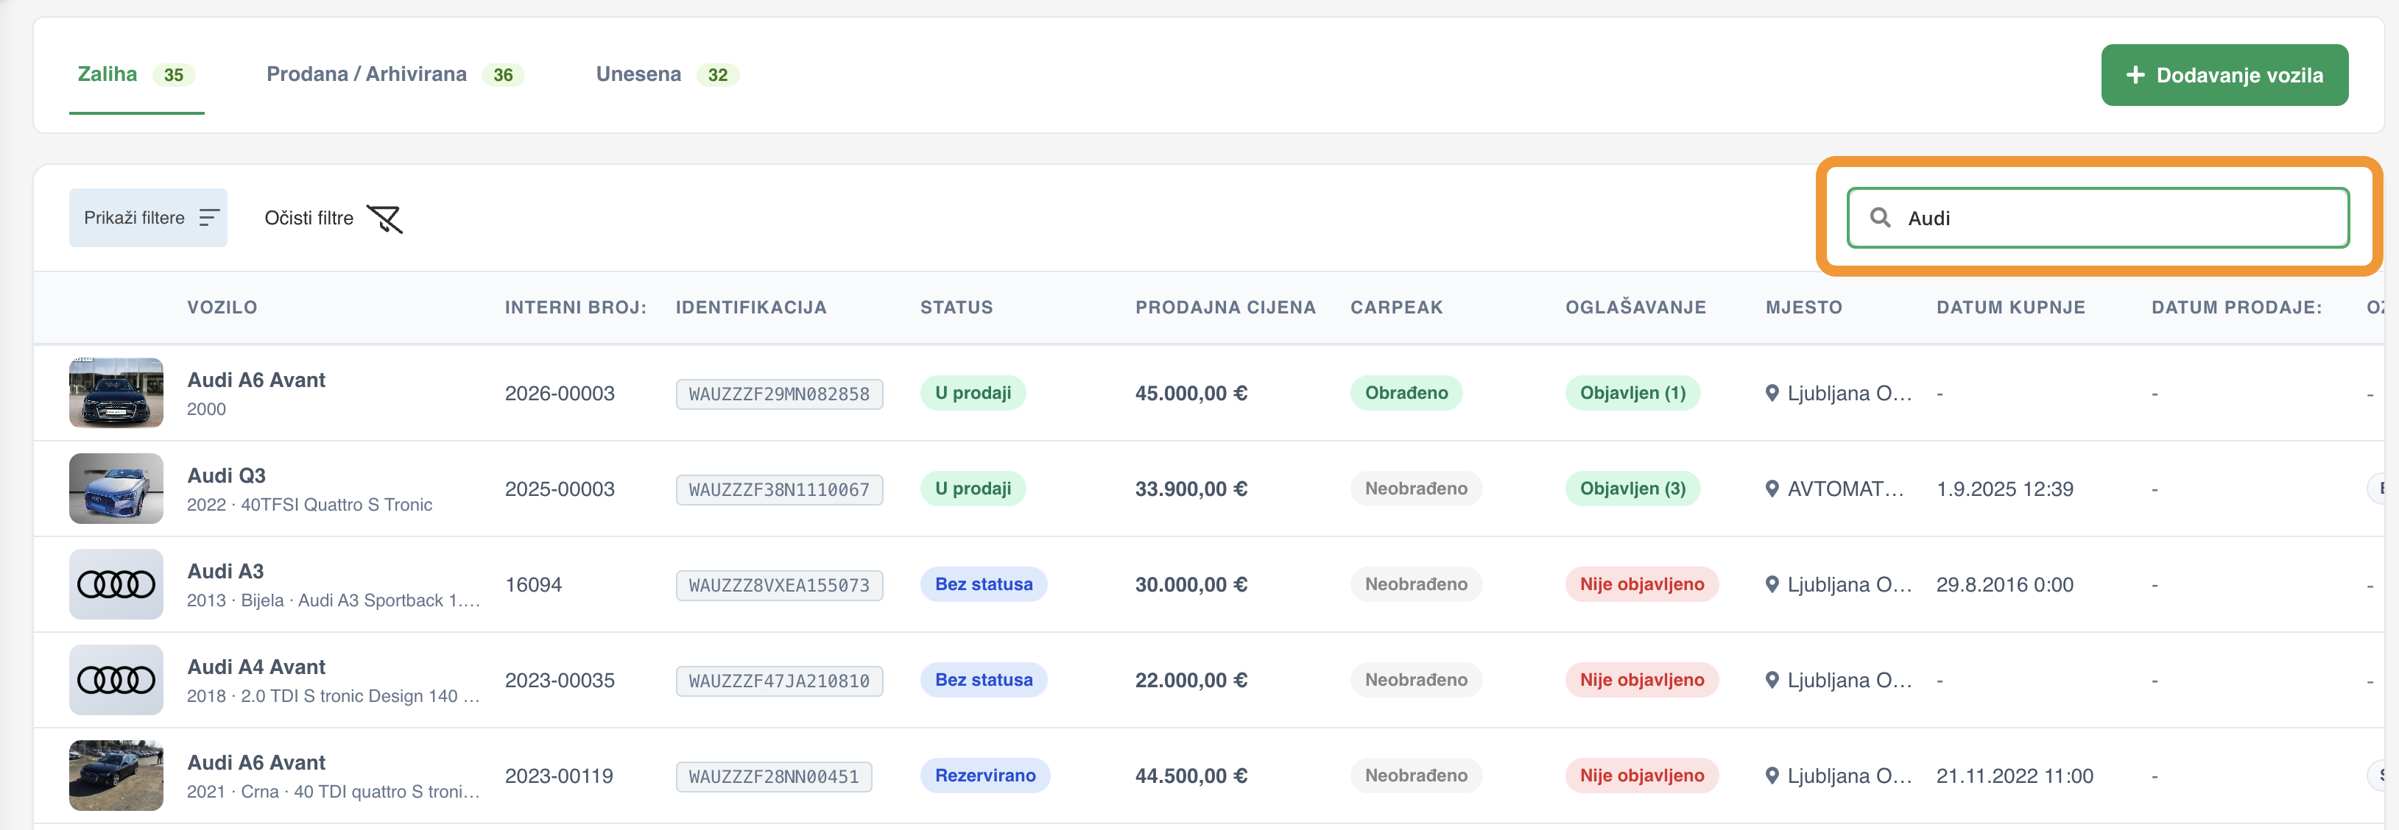Show filters with Prikaži filtere button
The width and height of the screenshot is (2399, 830).
point(148,218)
